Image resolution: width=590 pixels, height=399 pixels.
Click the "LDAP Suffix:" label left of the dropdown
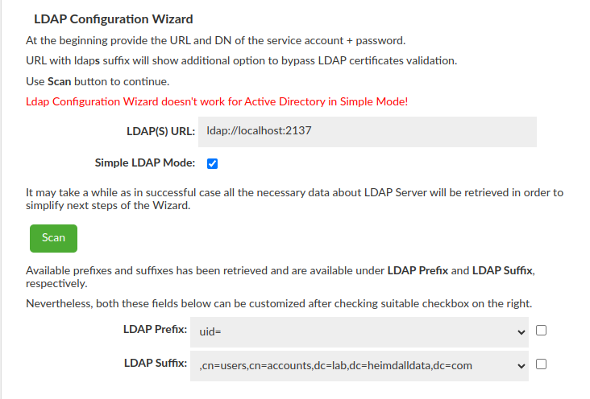[156, 364]
